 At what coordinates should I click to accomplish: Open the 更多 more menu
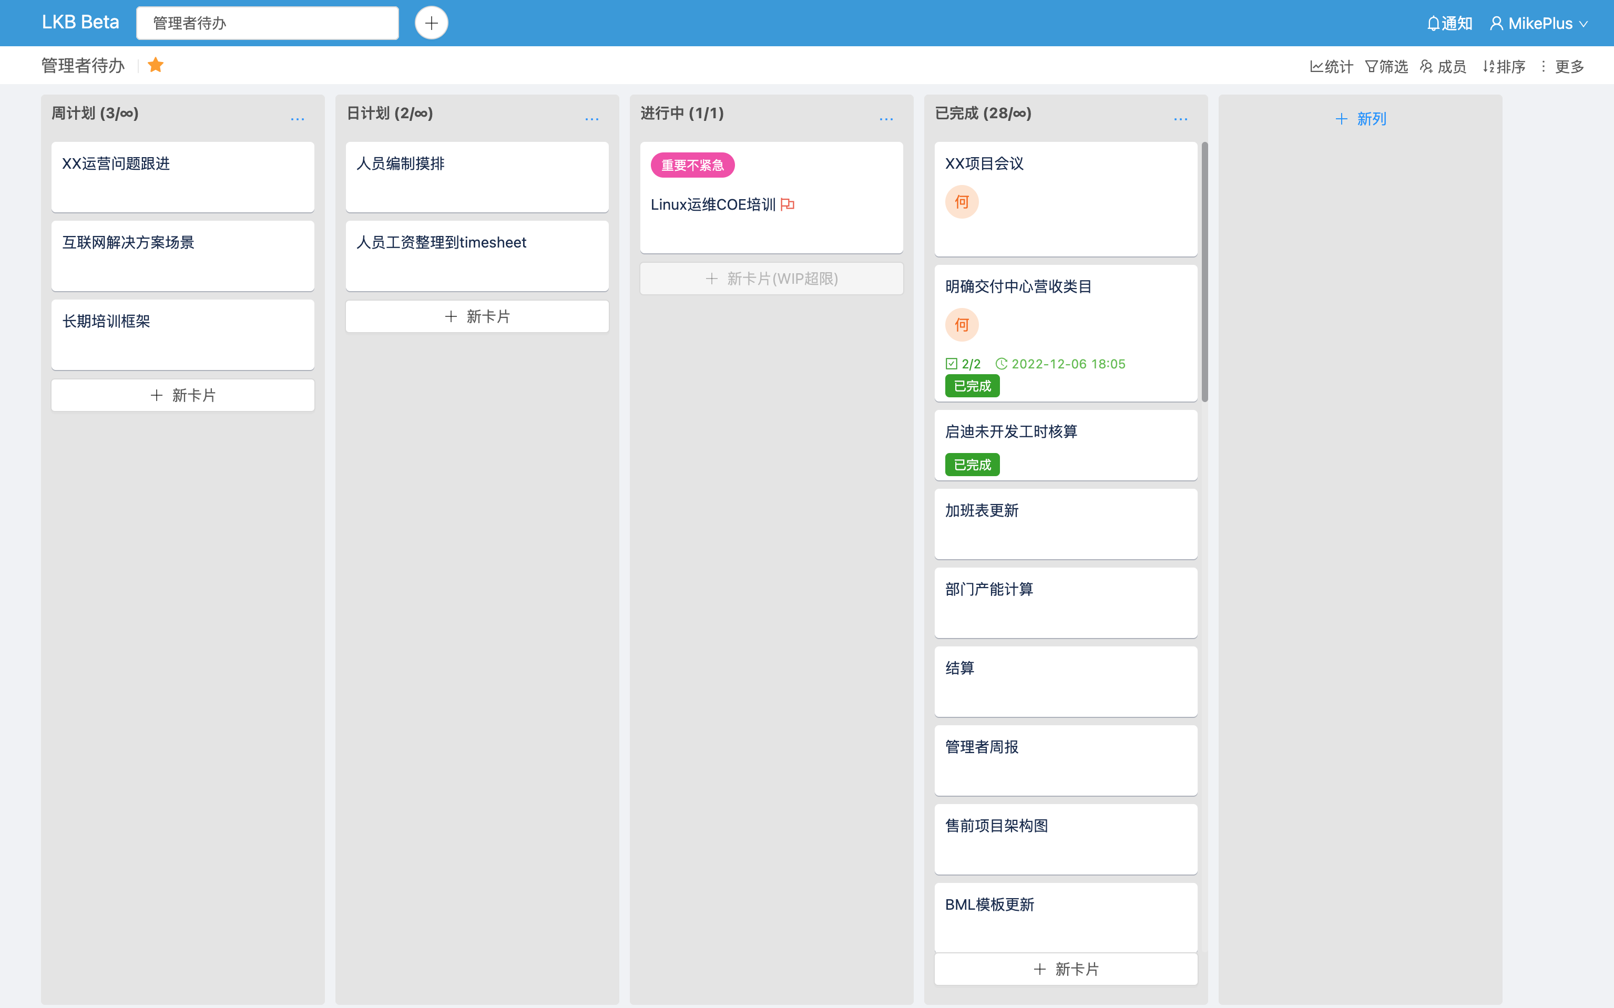tap(1562, 67)
